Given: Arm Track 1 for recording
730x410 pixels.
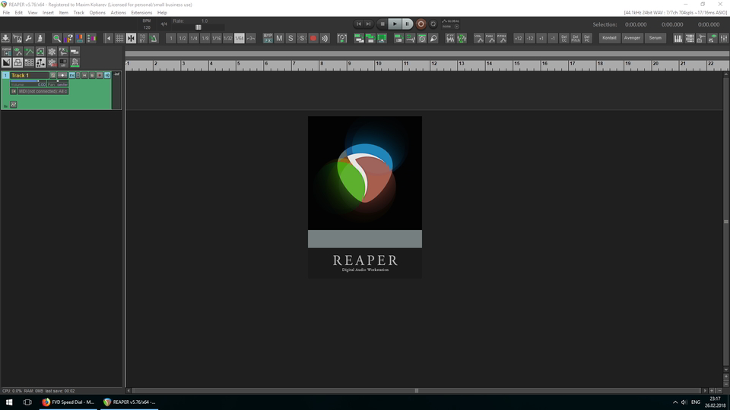Looking at the screenshot, I should click(x=100, y=75).
